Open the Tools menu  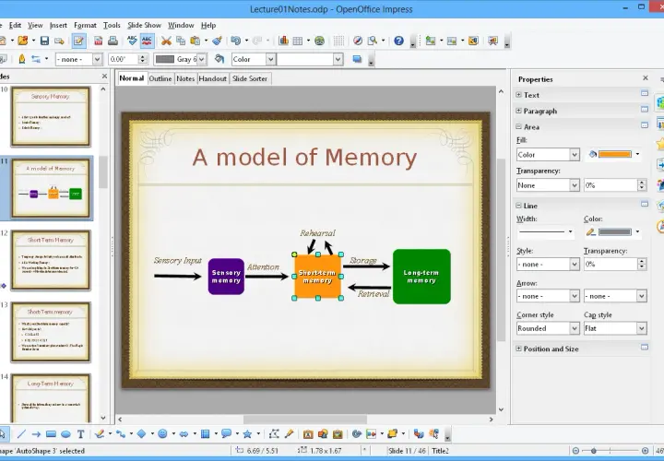pos(112,26)
